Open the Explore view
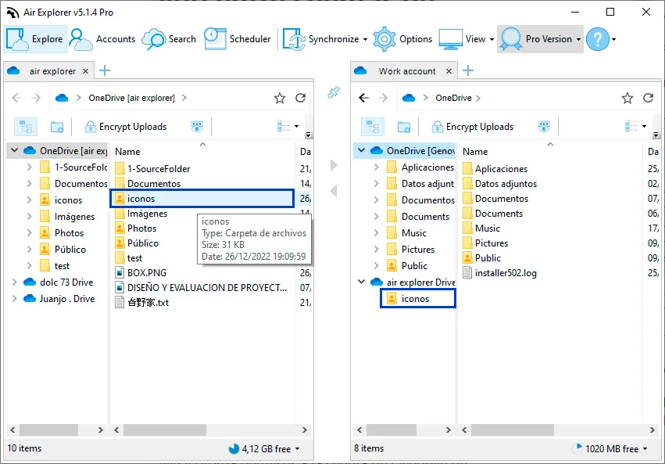The height and width of the screenshot is (464, 665). (x=35, y=39)
